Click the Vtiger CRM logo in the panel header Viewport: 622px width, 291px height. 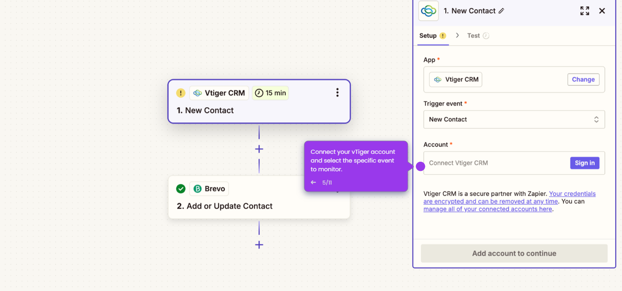pyautogui.click(x=428, y=11)
